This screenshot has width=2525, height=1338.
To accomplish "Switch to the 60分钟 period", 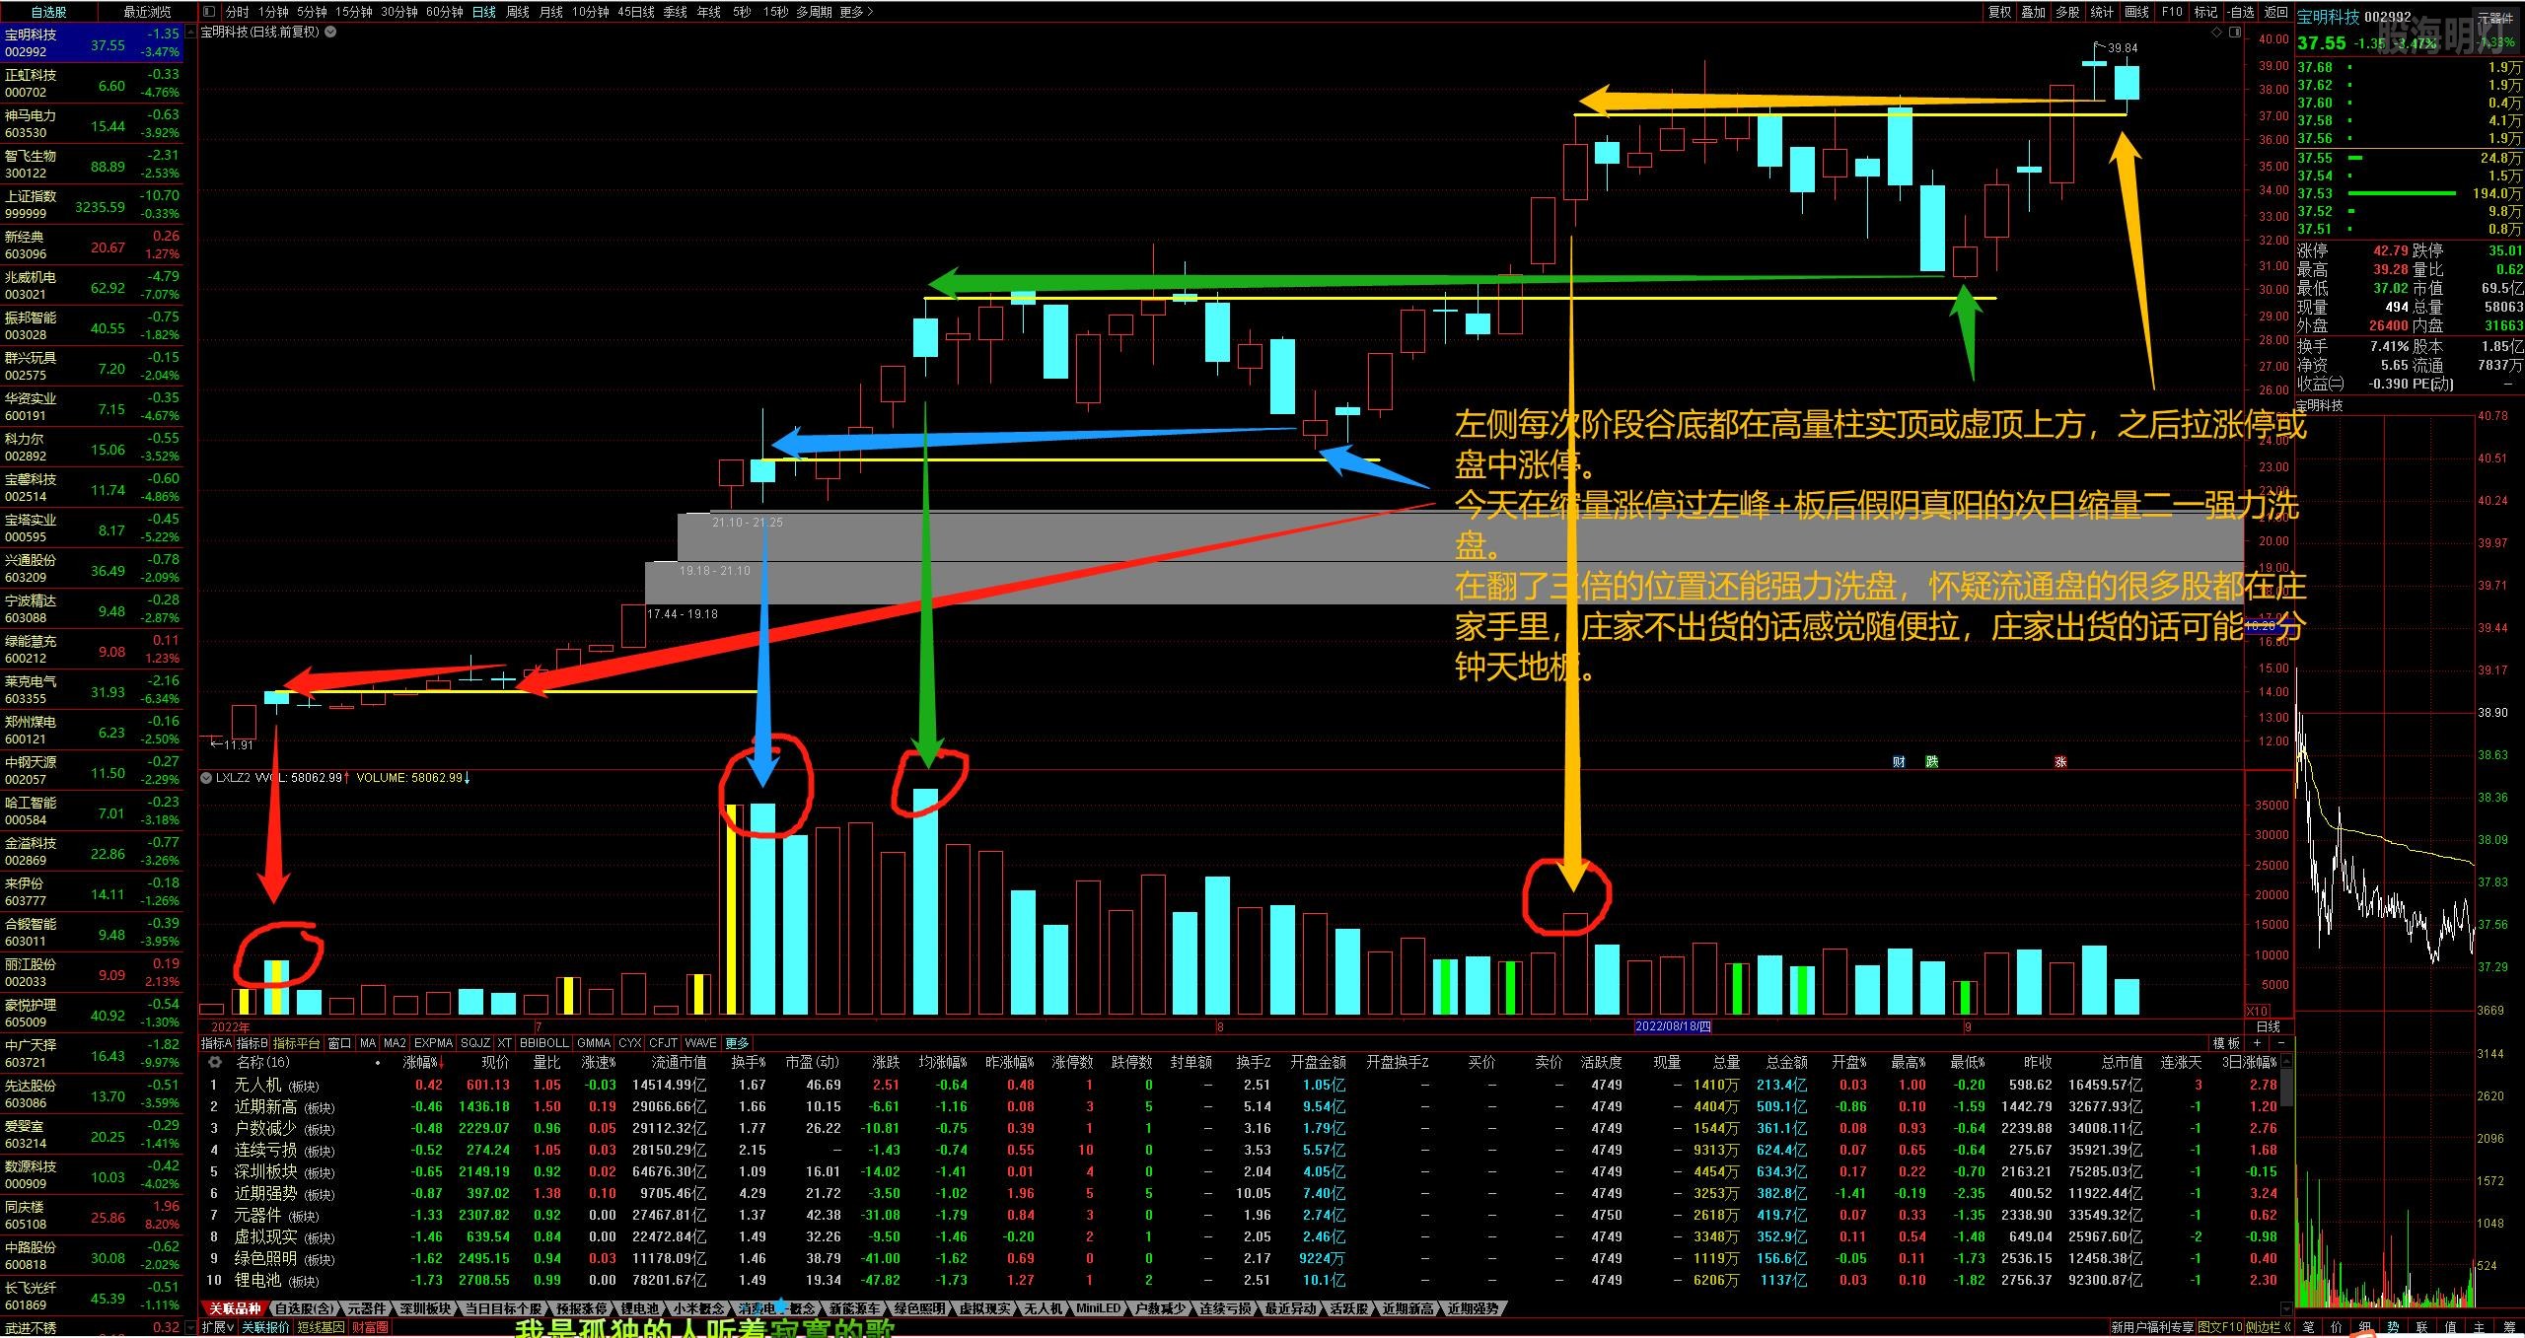I will point(445,12).
